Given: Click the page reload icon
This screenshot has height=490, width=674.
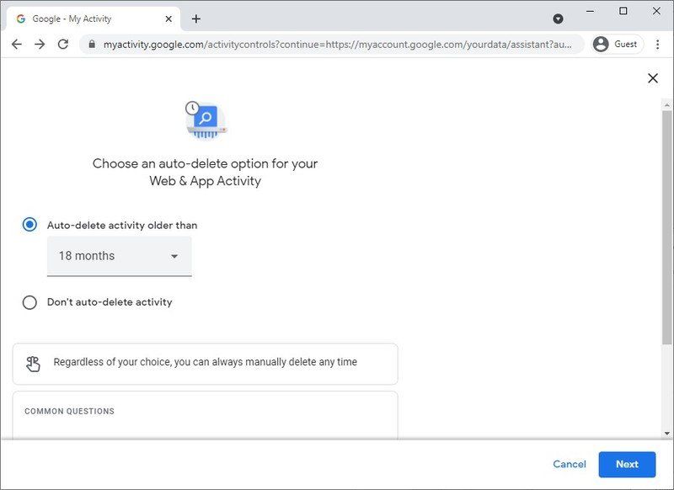Looking at the screenshot, I should [62, 45].
